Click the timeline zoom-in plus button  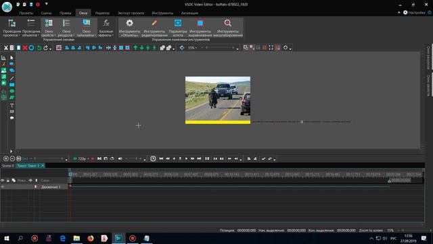click(x=6, y=159)
